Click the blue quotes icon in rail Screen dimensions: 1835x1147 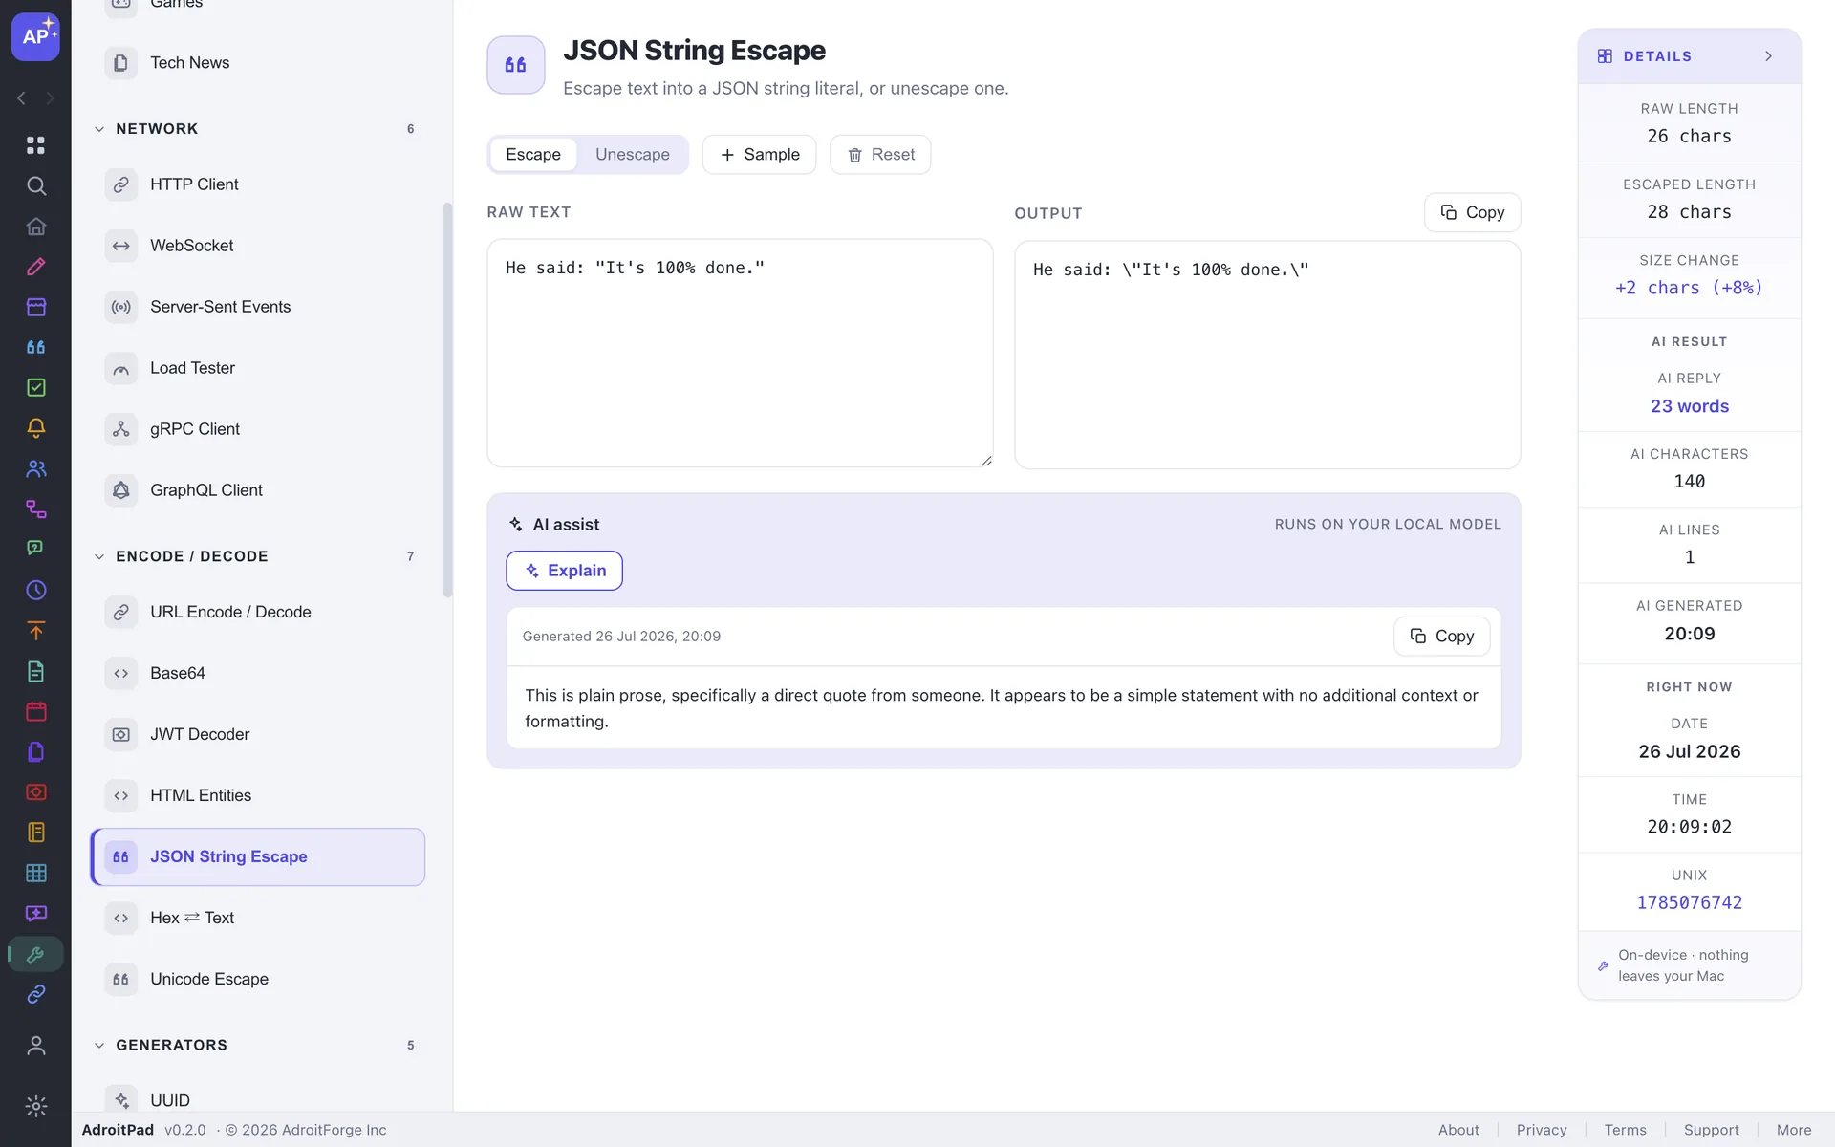click(35, 347)
